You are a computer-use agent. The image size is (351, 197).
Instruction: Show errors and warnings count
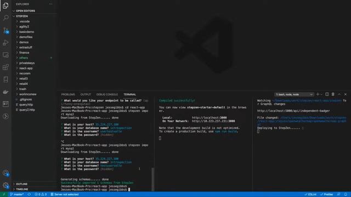coord(41,194)
